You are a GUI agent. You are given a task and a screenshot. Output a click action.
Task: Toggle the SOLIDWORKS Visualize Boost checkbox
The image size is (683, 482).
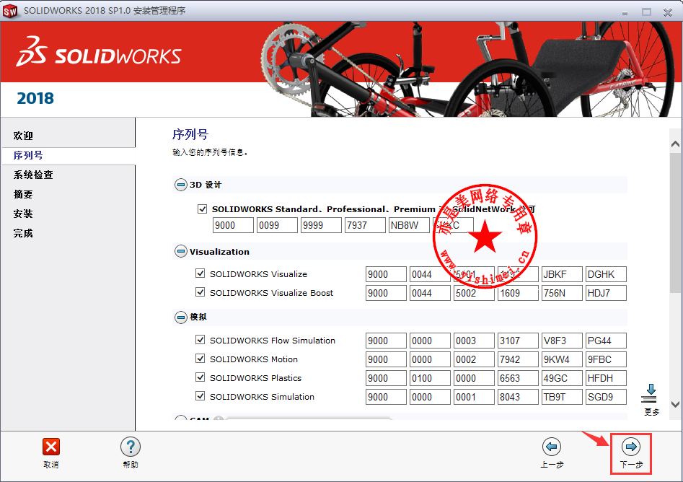pyautogui.click(x=200, y=292)
